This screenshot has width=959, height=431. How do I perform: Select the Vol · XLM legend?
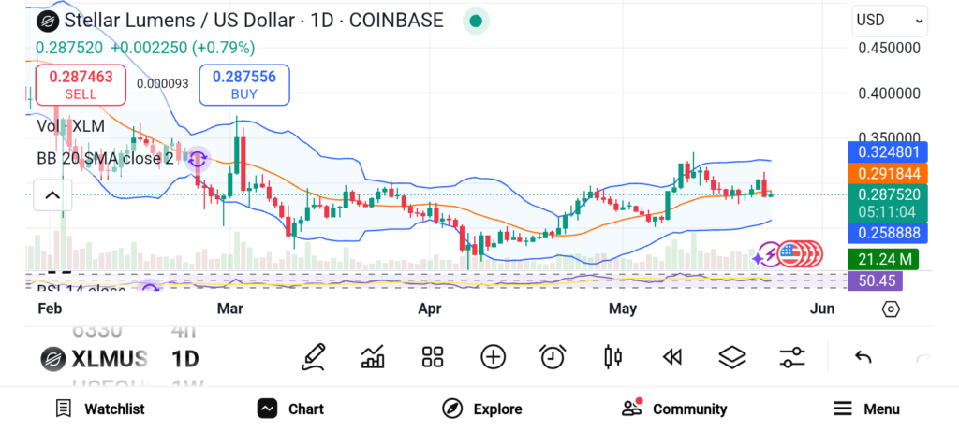70,126
